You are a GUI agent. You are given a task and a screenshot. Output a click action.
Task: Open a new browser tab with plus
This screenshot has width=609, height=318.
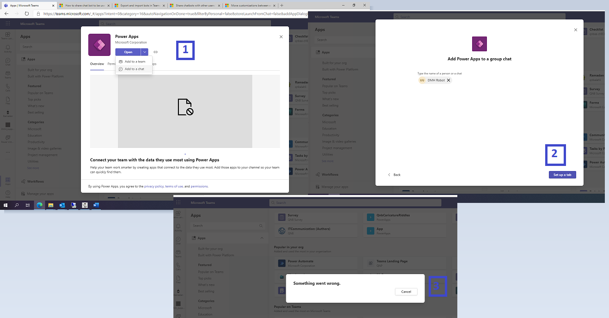[282, 6]
